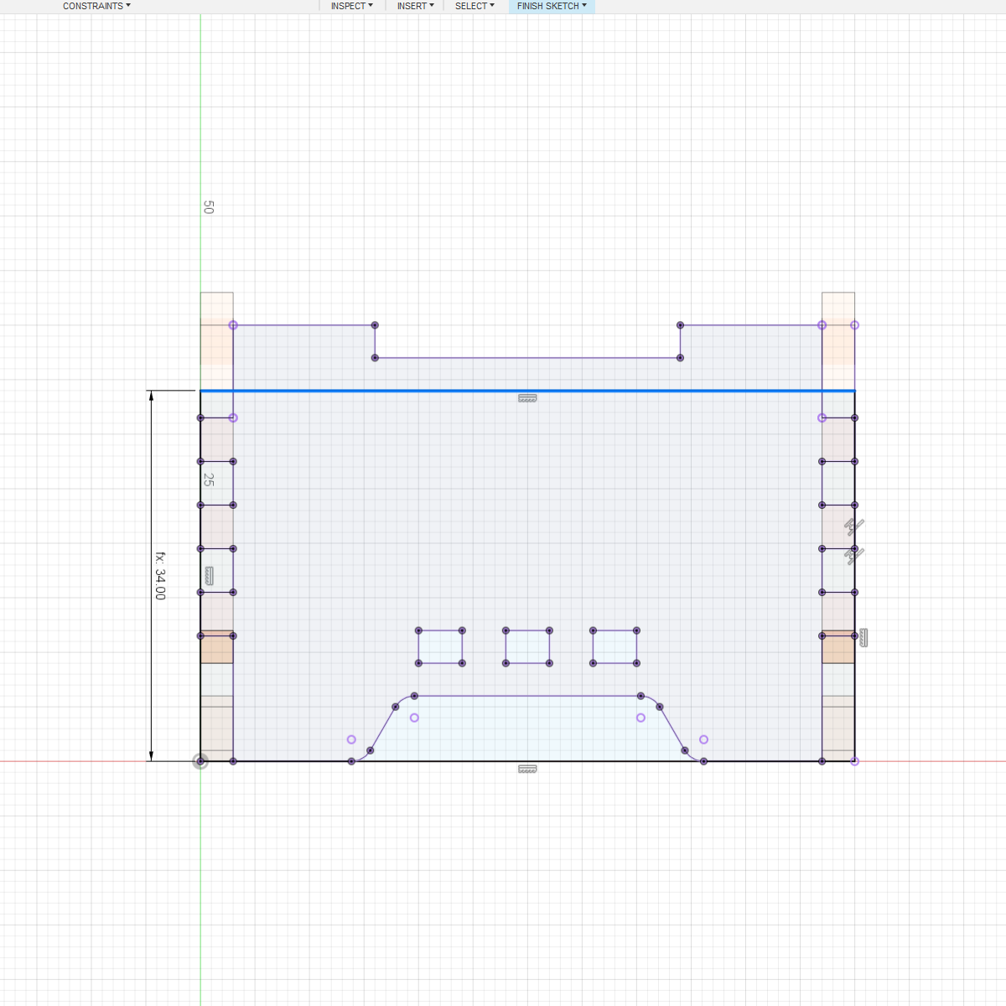Select the highlighted blue horizontal line
Image resolution: width=1006 pixels, height=1006 pixels.
tap(527, 391)
